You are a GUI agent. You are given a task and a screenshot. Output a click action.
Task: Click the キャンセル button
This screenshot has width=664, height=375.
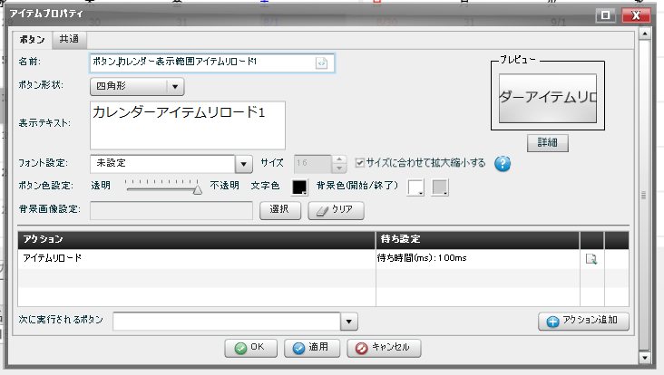(x=384, y=348)
